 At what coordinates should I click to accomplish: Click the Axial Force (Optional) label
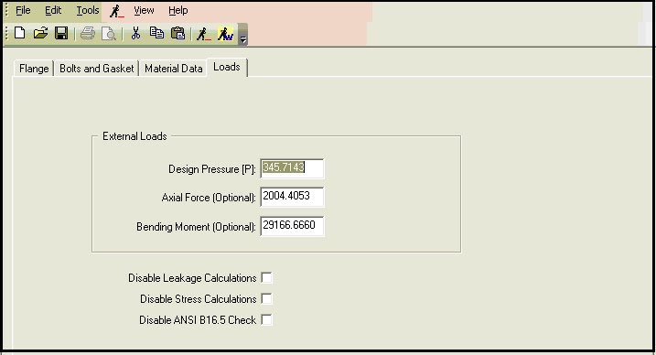click(209, 198)
